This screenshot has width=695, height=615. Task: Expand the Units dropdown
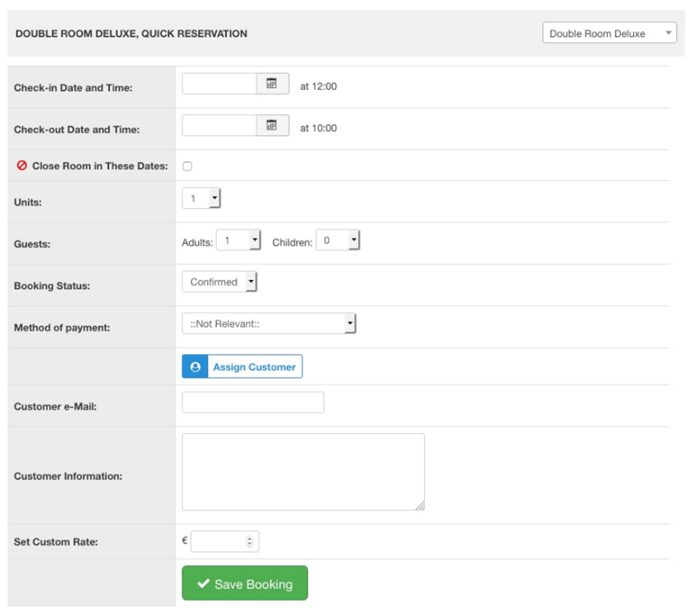point(201,198)
